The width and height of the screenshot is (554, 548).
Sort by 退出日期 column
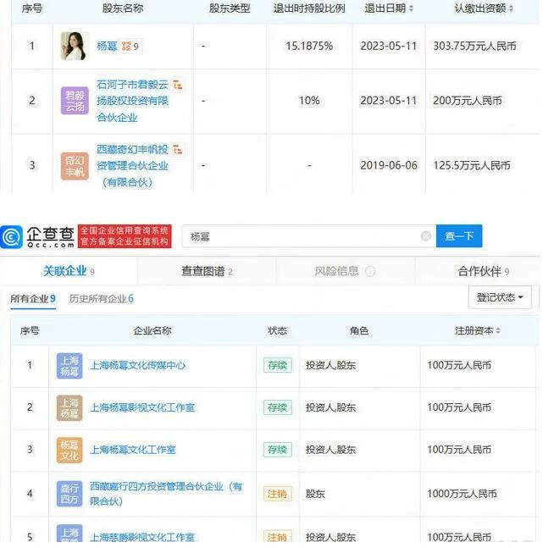click(390, 8)
